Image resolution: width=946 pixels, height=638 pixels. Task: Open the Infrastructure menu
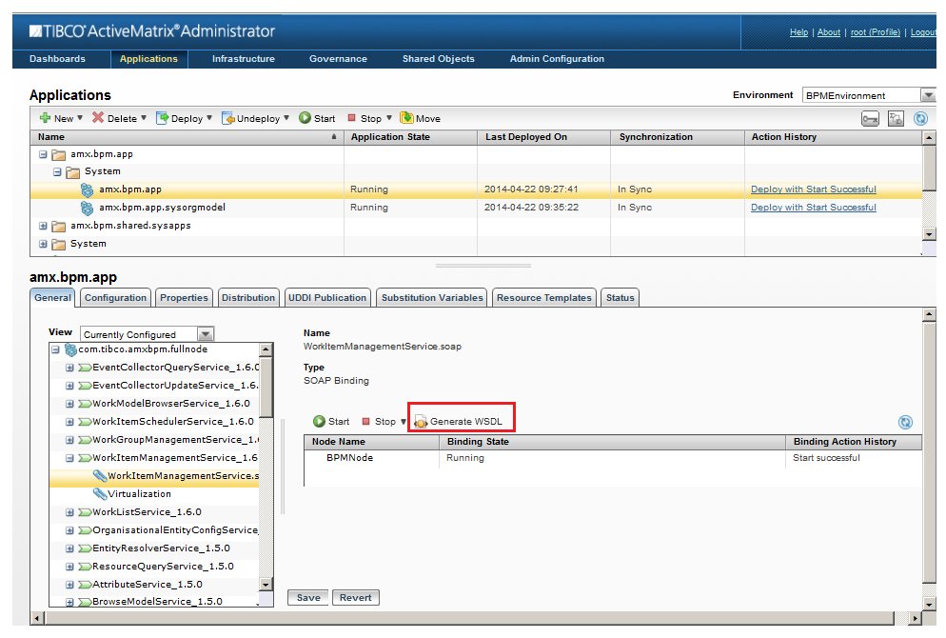(243, 58)
